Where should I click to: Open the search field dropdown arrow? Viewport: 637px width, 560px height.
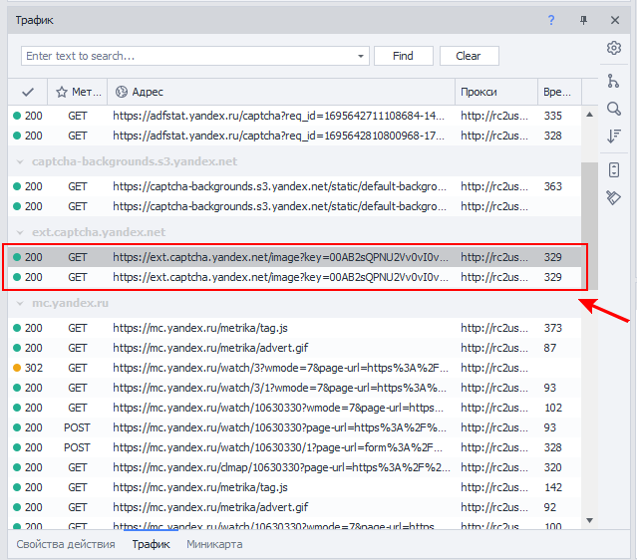point(361,56)
